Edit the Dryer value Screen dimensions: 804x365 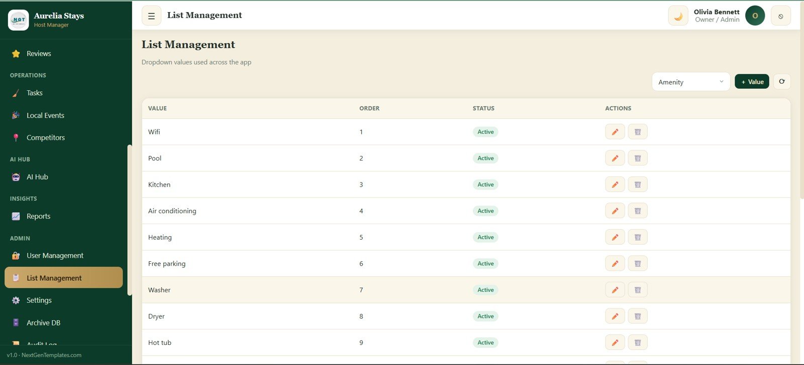point(615,316)
